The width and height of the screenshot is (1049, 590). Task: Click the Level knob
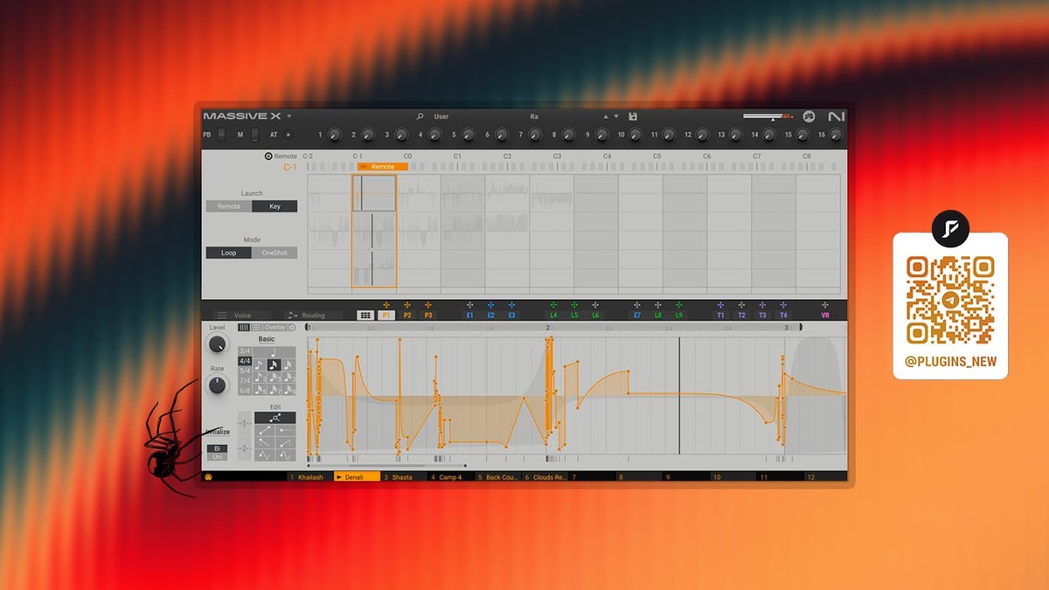click(217, 346)
